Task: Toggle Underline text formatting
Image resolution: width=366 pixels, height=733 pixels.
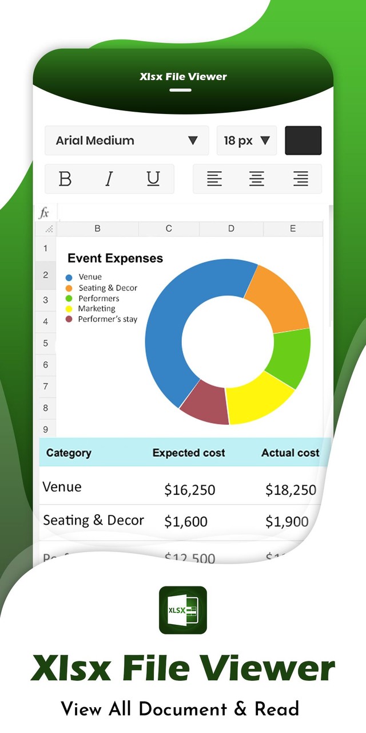Action: [153, 179]
